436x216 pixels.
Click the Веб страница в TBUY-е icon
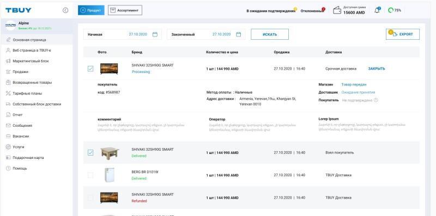pyautogui.click(x=8, y=50)
